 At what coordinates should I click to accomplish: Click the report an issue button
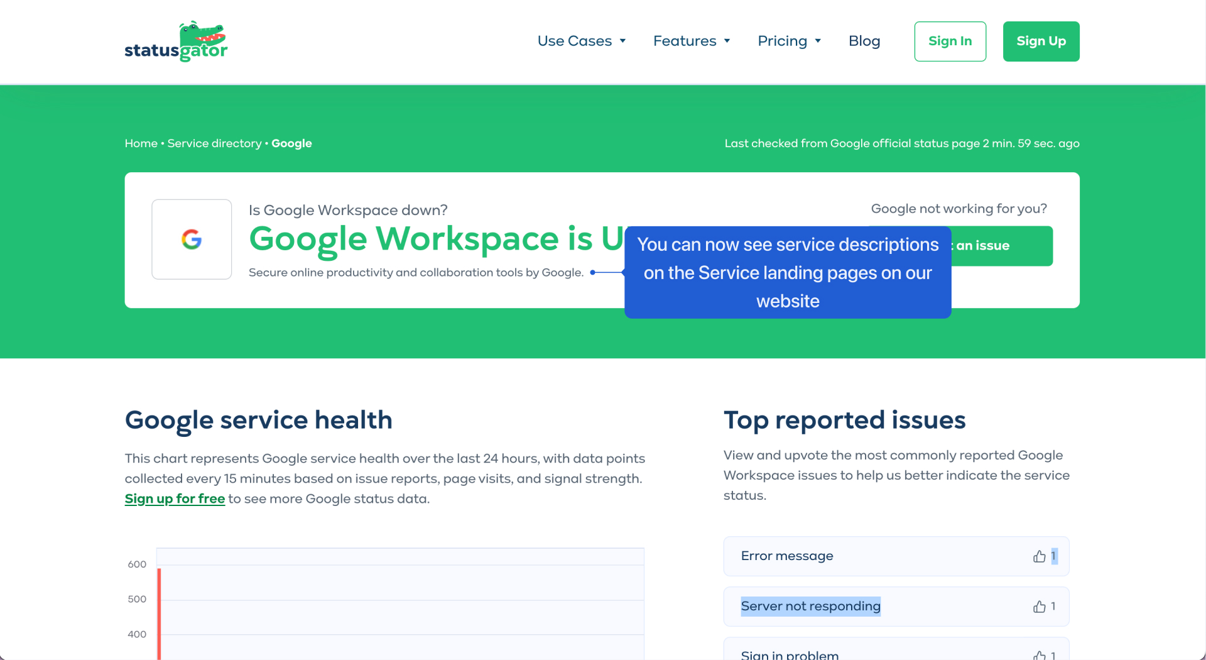tap(1002, 246)
